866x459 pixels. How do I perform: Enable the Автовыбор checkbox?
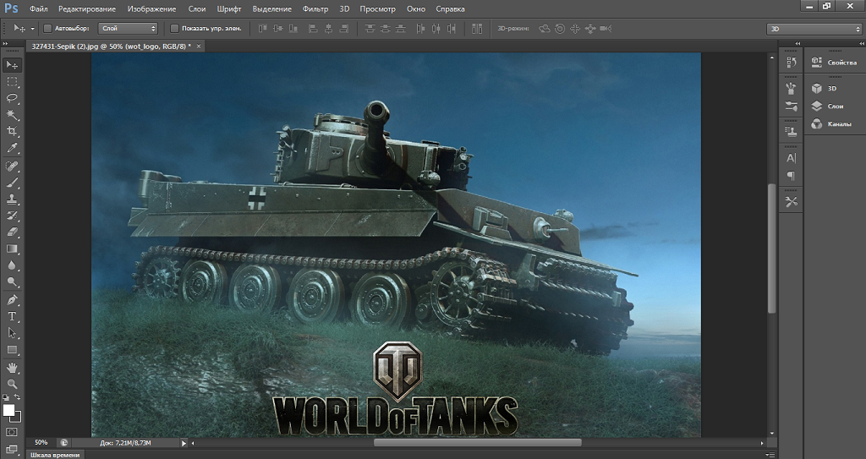47,28
